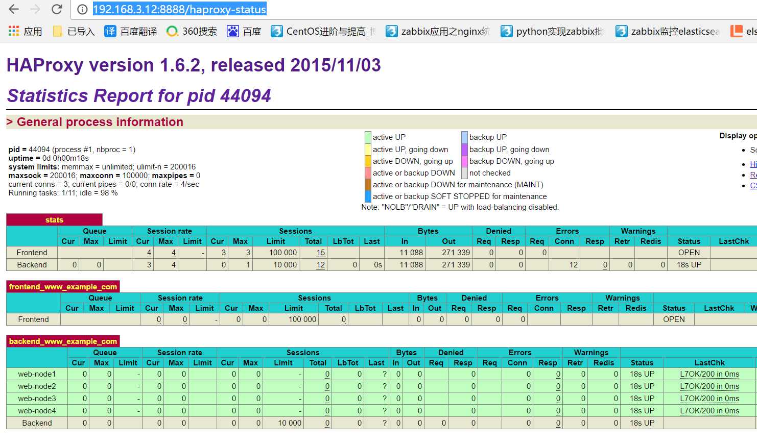Click frontend_www_example_com Sessions Limit 100 000
757x445 pixels.
[302, 319]
